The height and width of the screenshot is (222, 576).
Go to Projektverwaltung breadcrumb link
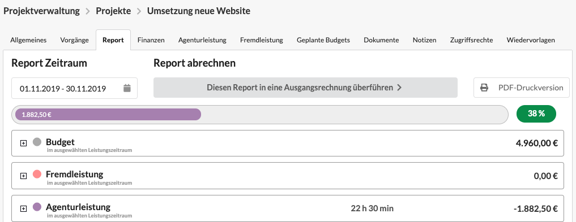click(x=41, y=11)
